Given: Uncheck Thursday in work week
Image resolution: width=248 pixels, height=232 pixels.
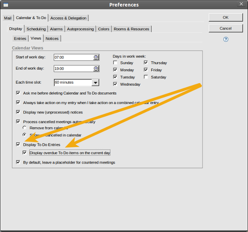Looking at the screenshot, I should click(146, 63).
